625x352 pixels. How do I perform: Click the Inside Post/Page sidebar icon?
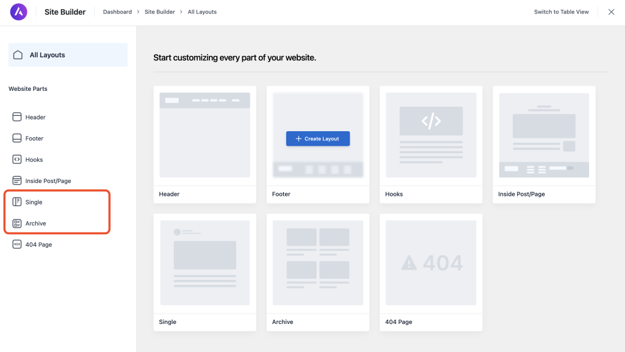tap(16, 181)
